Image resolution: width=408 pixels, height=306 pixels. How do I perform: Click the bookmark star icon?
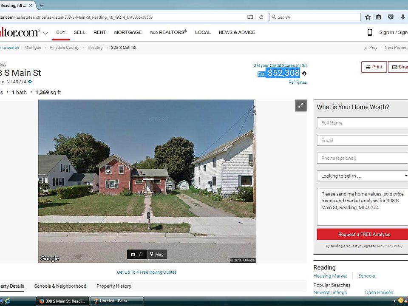tap(368, 17)
